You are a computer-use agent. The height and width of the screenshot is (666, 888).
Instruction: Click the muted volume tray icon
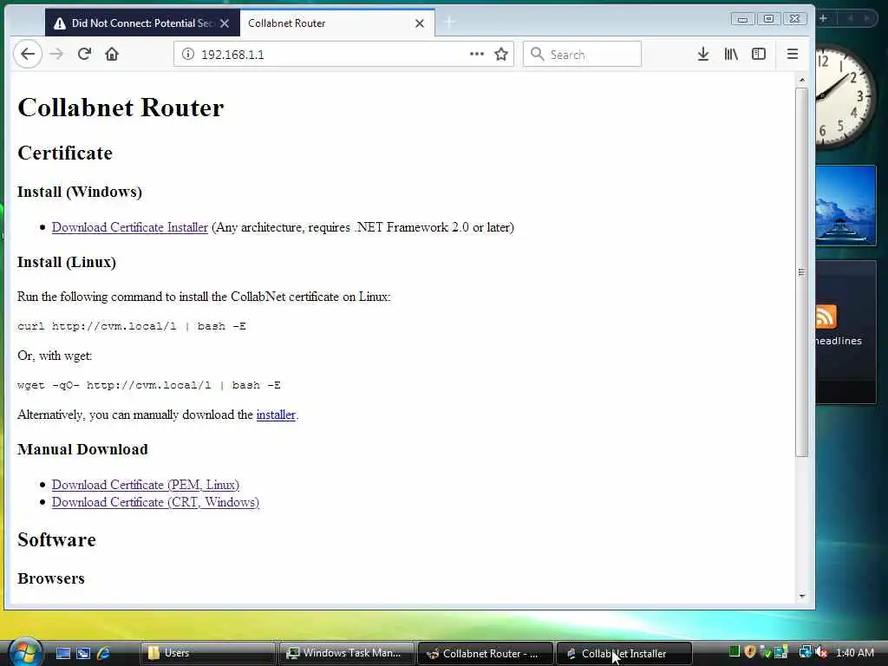point(820,652)
